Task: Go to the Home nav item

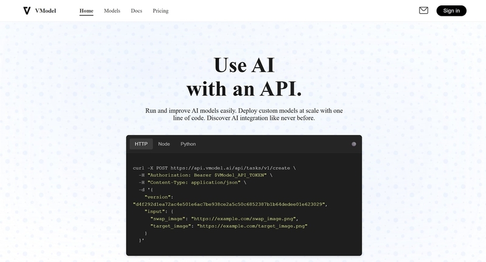Action: point(86,11)
